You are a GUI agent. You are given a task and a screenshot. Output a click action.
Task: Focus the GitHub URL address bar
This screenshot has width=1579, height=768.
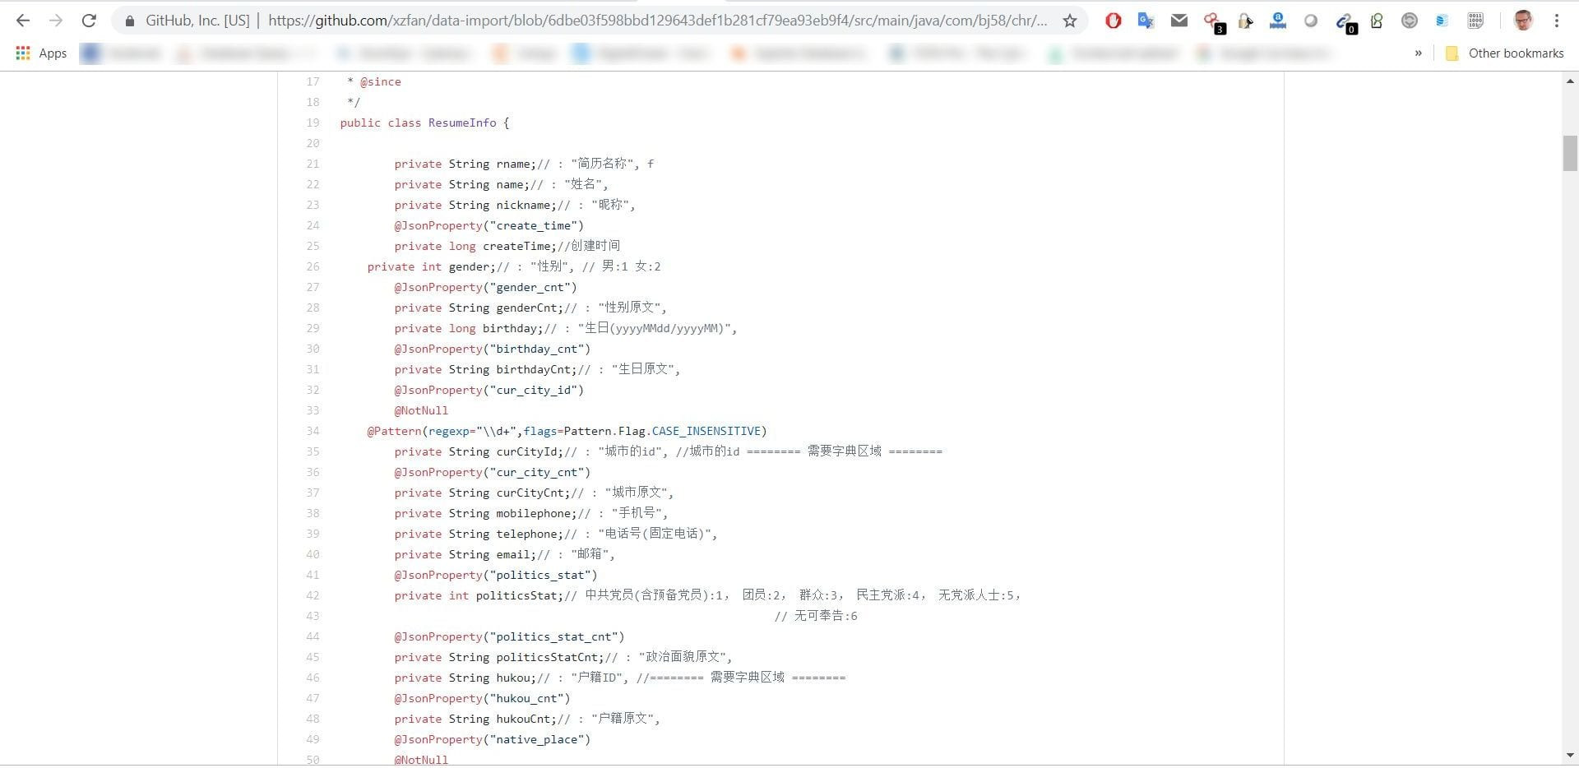[x=658, y=21]
